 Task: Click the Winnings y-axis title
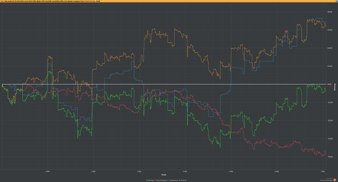coord(335,87)
